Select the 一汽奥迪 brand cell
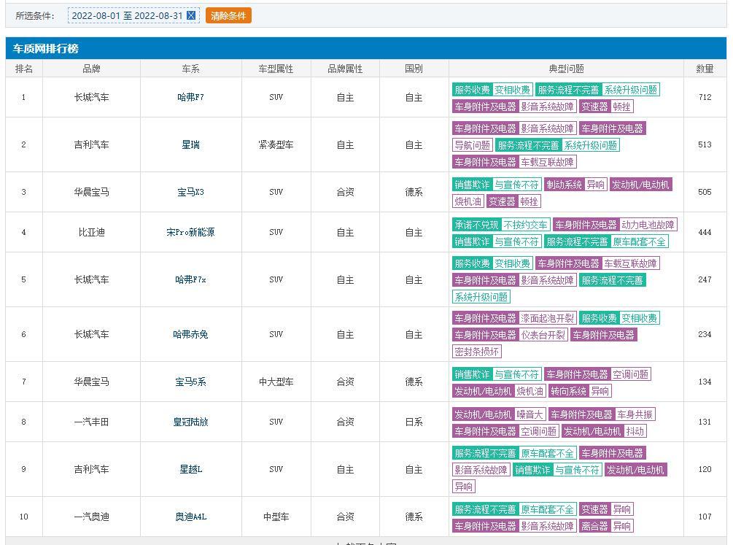The image size is (733, 545). [x=91, y=517]
